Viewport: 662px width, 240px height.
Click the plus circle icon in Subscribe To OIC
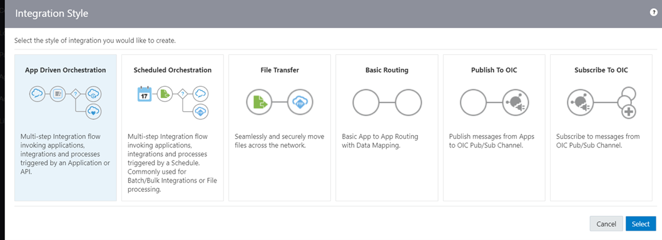[x=629, y=112]
